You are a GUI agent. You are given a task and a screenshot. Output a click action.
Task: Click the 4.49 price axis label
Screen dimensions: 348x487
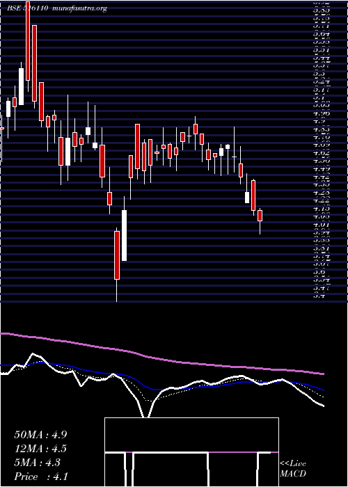pos(322,169)
